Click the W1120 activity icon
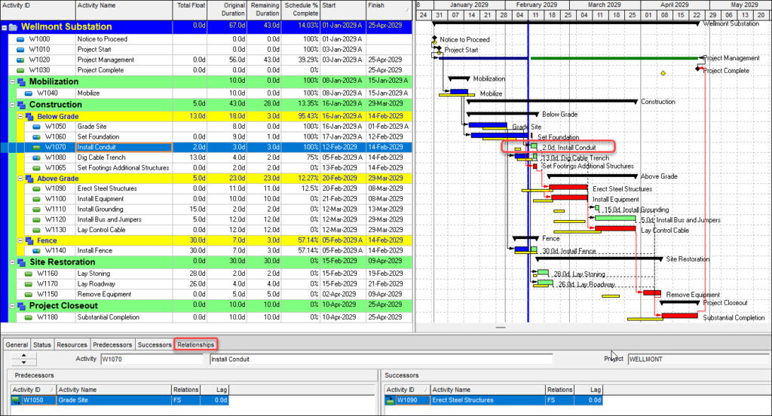The height and width of the screenshot is (416, 772). 36,219
